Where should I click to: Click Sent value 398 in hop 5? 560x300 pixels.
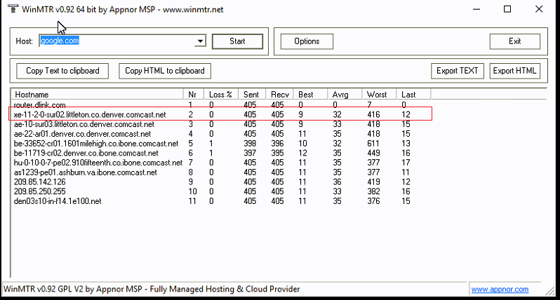tap(250, 144)
